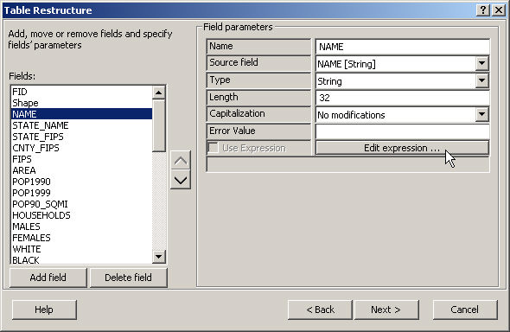Select WHITE in the fields list
The width and height of the screenshot is (510, 332).
(81, 249)
